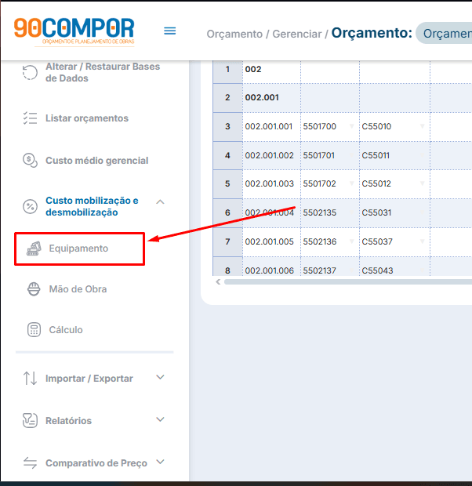This screenshot has width=472, height=486.
Task: Click cell C55043
Action: (x=395, y=267)
